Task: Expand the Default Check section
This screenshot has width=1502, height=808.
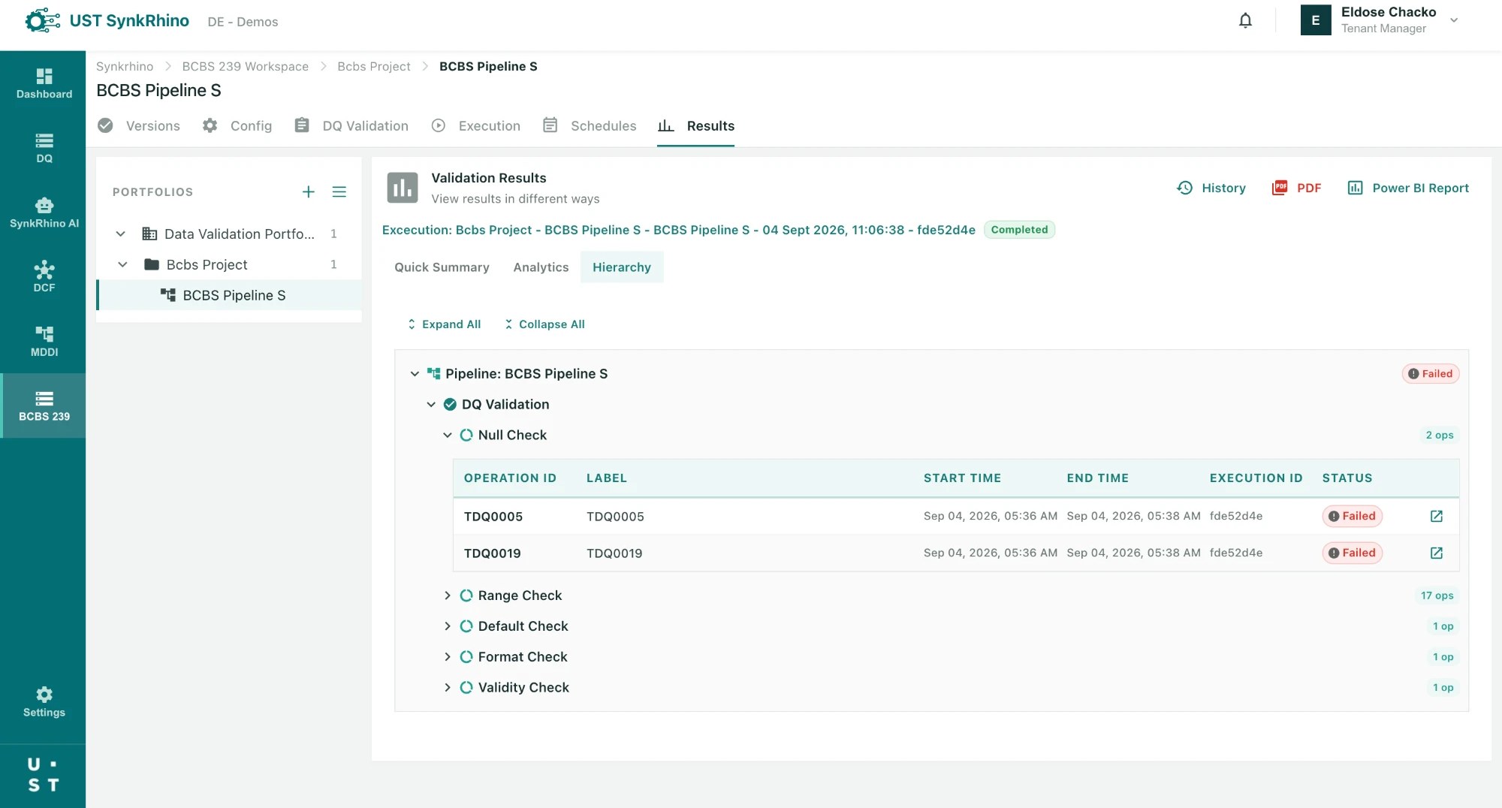Action: click(448, 626)
